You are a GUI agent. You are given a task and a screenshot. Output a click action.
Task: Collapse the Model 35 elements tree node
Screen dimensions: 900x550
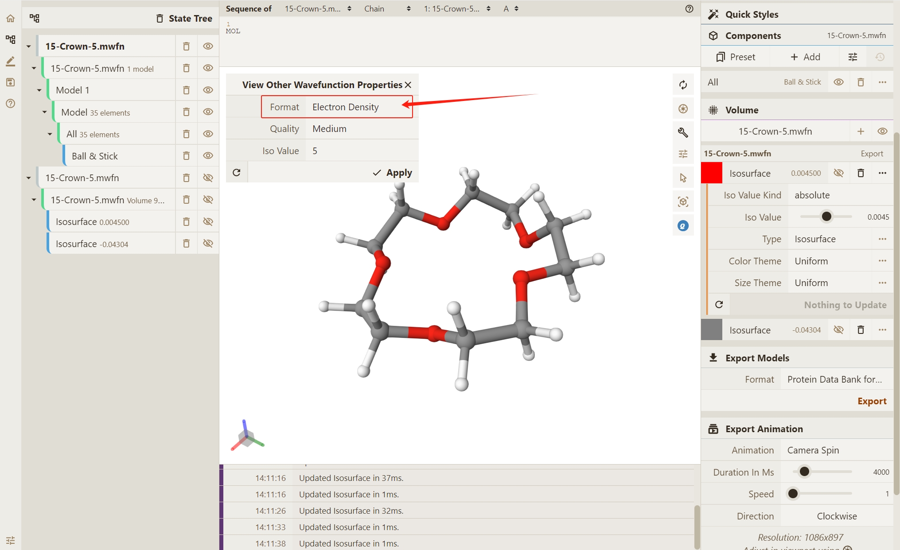[45, 112]
